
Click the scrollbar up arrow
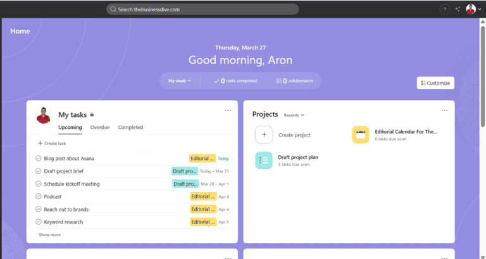[x=483, y=21]
